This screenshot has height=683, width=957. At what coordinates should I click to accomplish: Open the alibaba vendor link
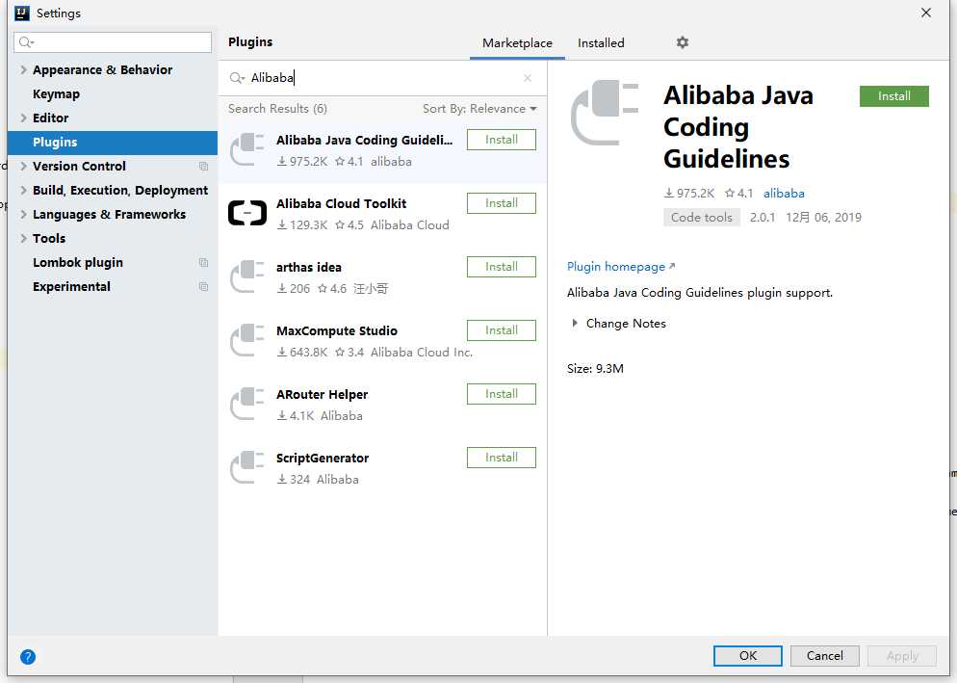(x=784, y=194)
